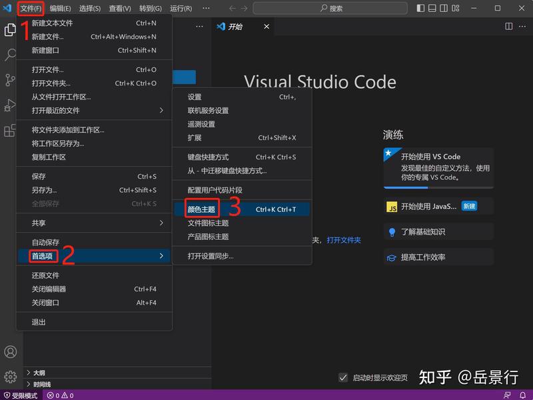Open the 转到(G) menu
Screen dimensions: 533x400
151,8
